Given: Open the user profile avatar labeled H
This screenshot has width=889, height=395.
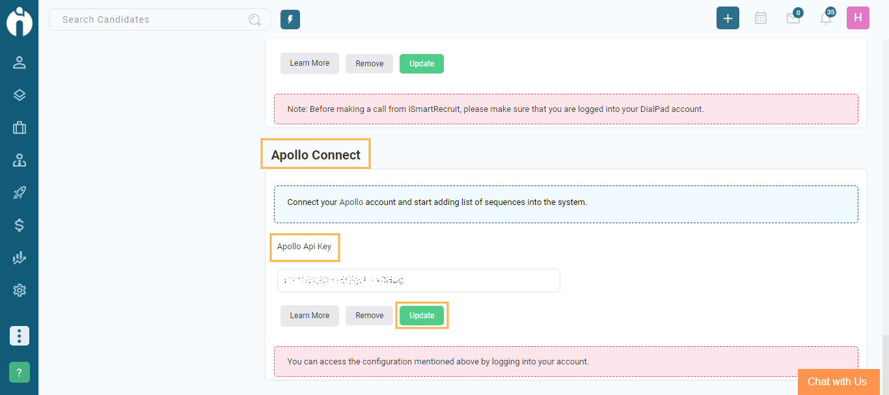Looking at the screenshot, I should [858, 18].
